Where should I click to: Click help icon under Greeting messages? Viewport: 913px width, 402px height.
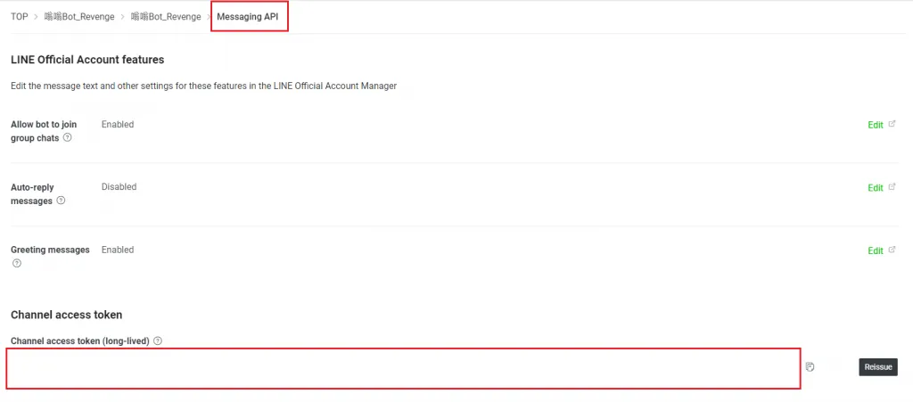[x=17, y=264]
